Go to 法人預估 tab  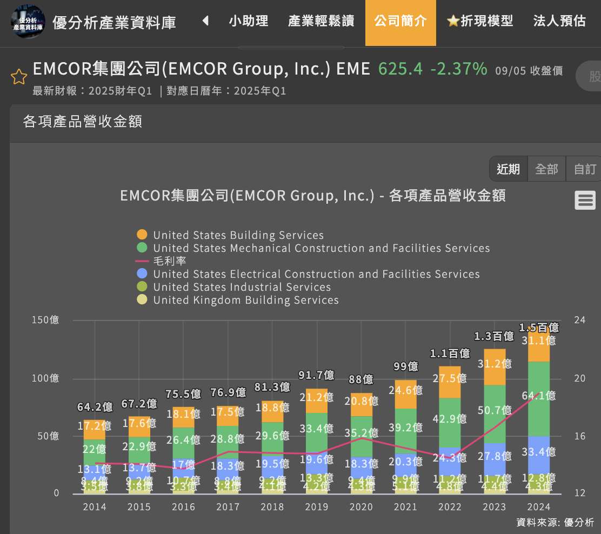[559, 21]
